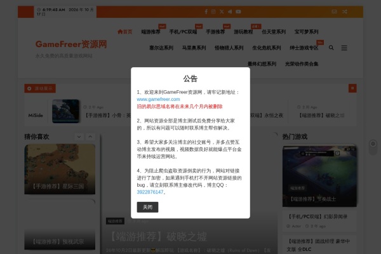Open the 端游推荐 menu item

tap(150, 32)
